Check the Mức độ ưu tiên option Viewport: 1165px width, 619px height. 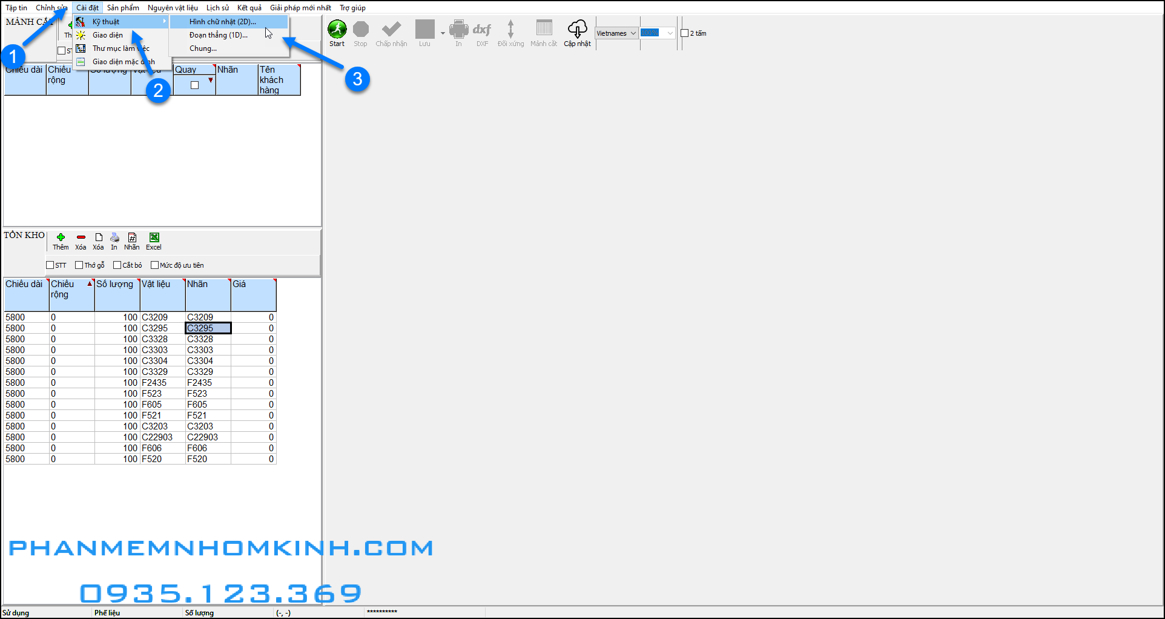tap(155, 265)
